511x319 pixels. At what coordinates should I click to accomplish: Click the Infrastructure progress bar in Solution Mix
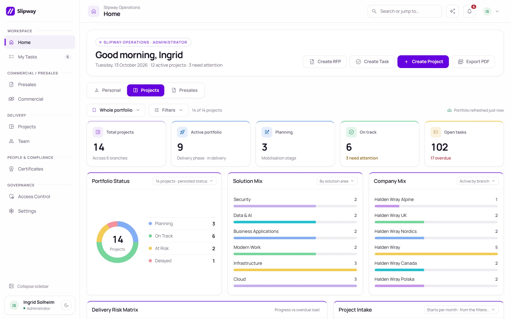pyautogui.click(x=295, y=270)
